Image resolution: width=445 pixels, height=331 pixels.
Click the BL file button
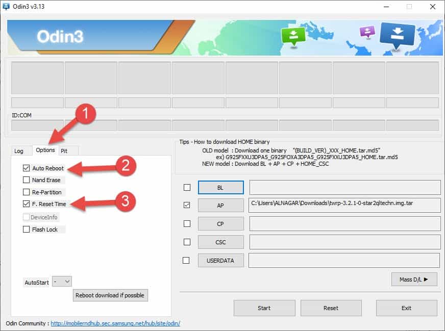pos(221,188)
